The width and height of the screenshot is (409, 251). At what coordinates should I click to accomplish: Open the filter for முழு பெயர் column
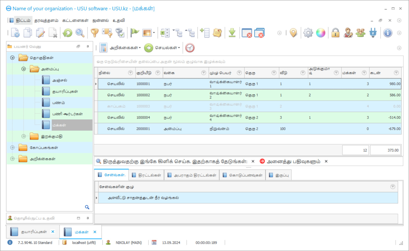pyautogui.click(x=239, y=73)
